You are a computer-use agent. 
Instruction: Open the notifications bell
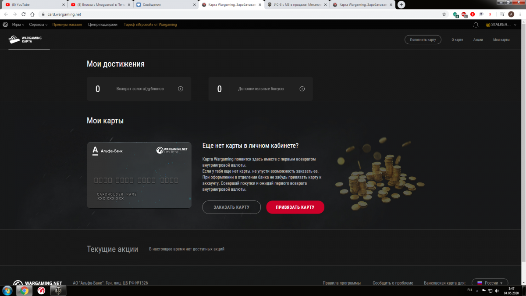click(476, 25)
